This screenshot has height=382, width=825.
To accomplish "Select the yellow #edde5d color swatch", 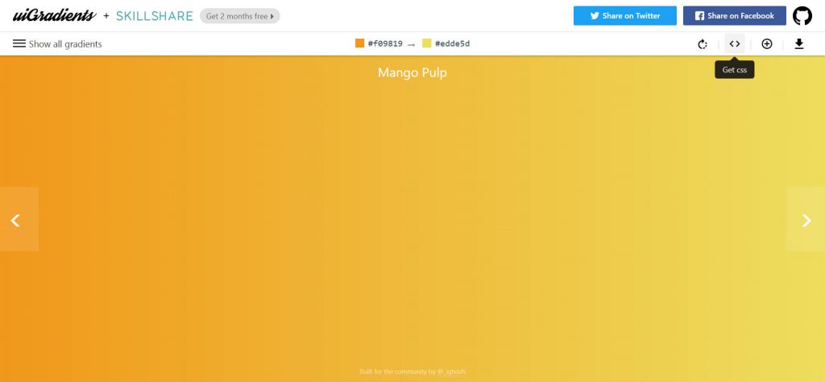I will coord(427,43).
